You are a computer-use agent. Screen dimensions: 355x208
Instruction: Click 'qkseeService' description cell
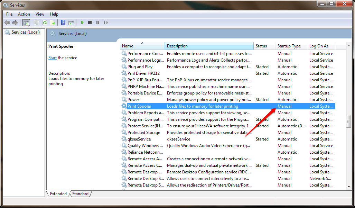[x=178, y=139]
